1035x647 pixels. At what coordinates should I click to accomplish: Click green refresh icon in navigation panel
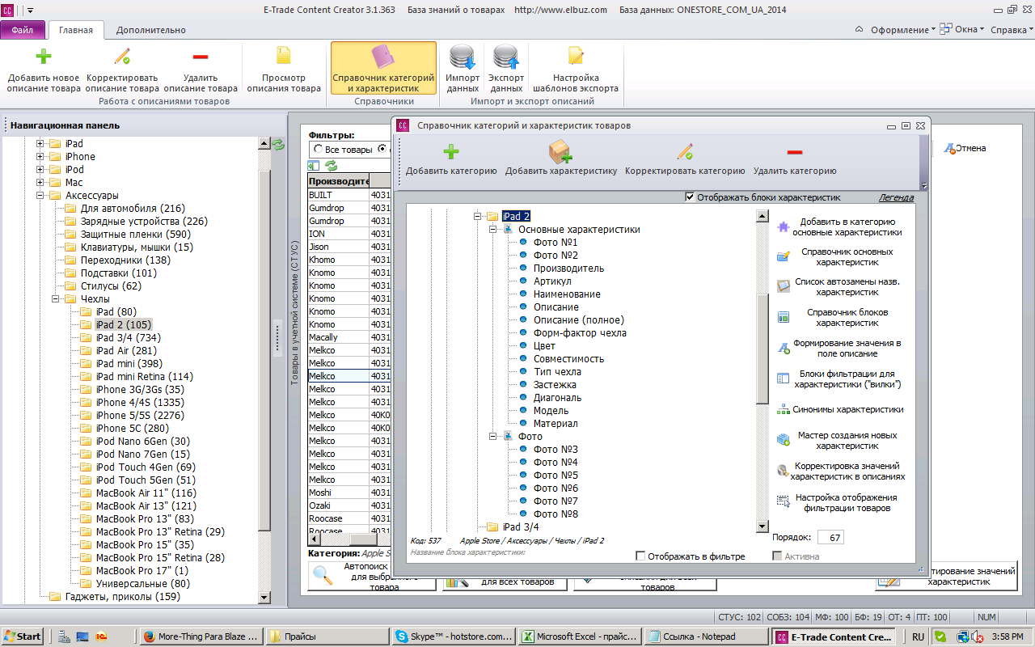pos(278,145)
